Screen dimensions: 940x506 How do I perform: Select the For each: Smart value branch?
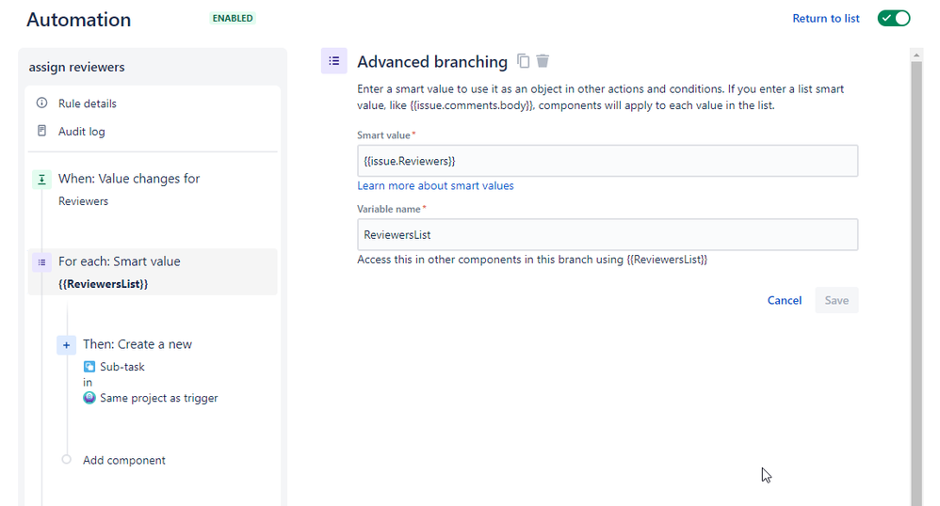(153, 272)
